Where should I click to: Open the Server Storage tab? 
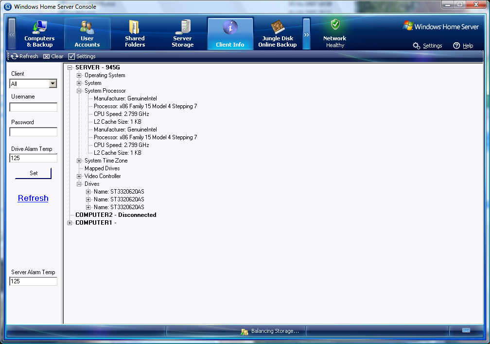(182, 33)
